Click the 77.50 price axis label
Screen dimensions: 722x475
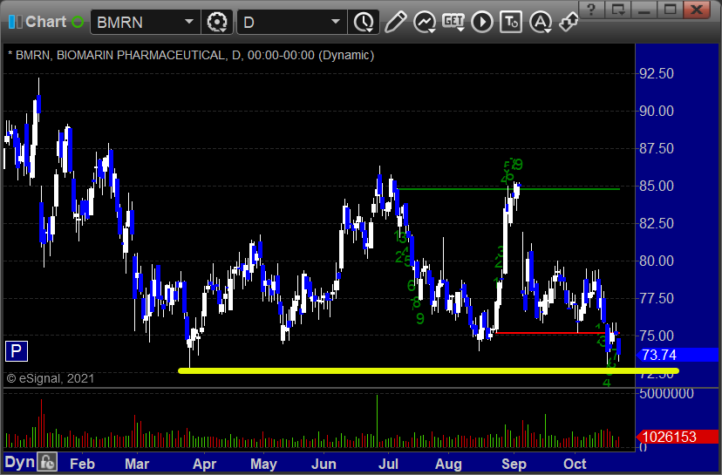pos(657,298)
